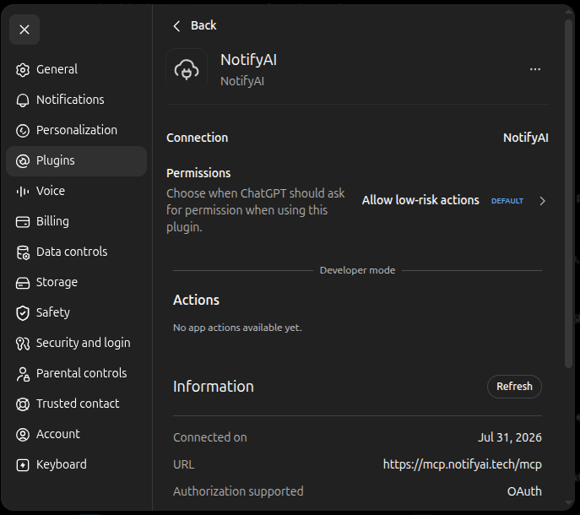
Task: Click the Parental controls person icon
Action: click(23, 374)
